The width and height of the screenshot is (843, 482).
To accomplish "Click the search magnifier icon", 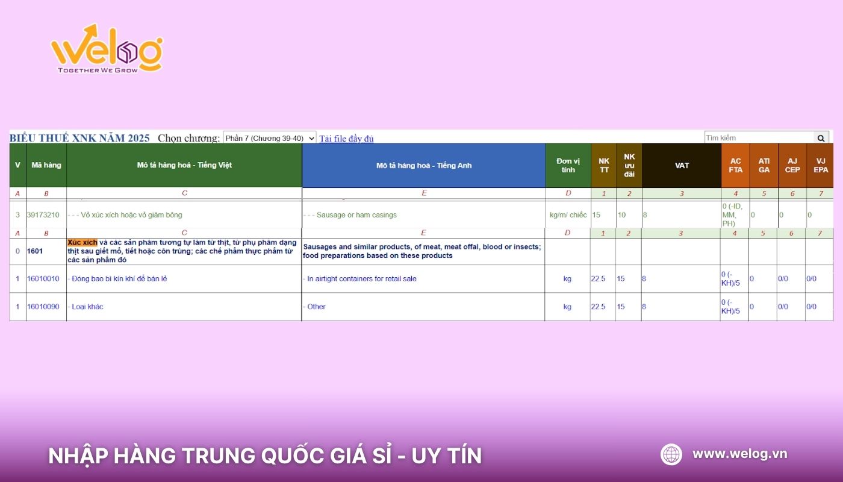I will tap(821, 137).
